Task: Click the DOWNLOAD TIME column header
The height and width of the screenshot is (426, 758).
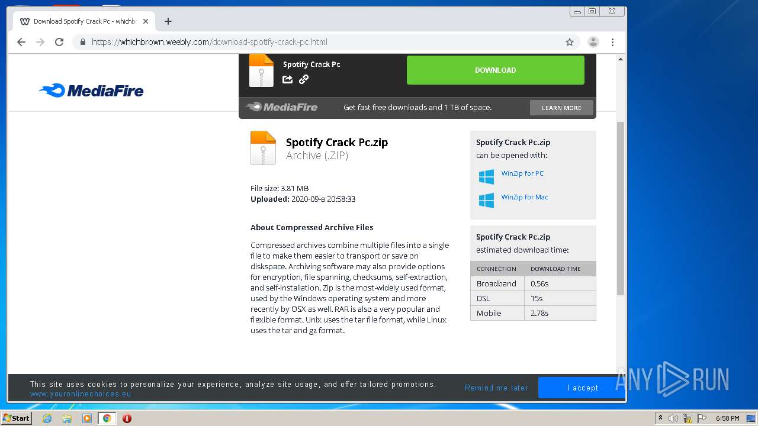Action: click(555, 269)
